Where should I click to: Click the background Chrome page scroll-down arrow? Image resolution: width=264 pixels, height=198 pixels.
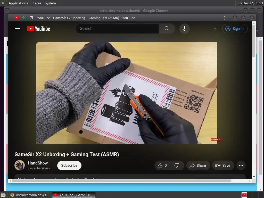pyautogui.click(x=261, y=189)
